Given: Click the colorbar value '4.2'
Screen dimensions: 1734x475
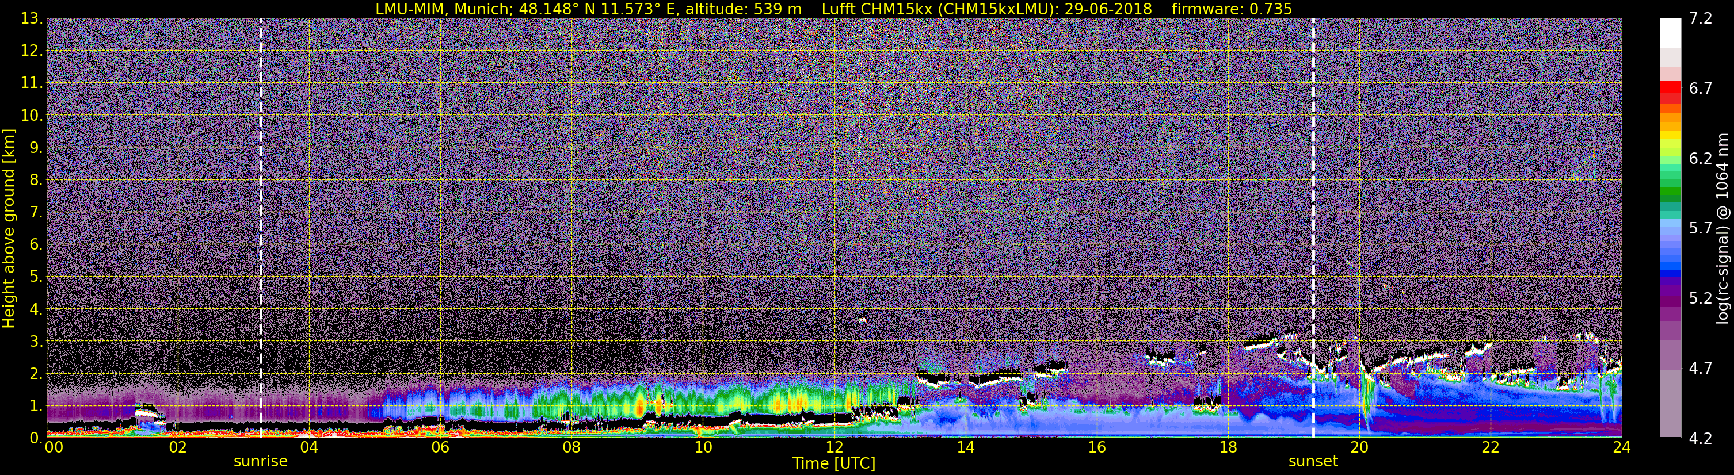Looking at the screenshot, I should 1701,439.
